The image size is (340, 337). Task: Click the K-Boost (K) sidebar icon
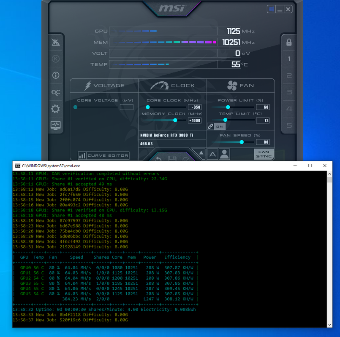(x=56, y=59)
